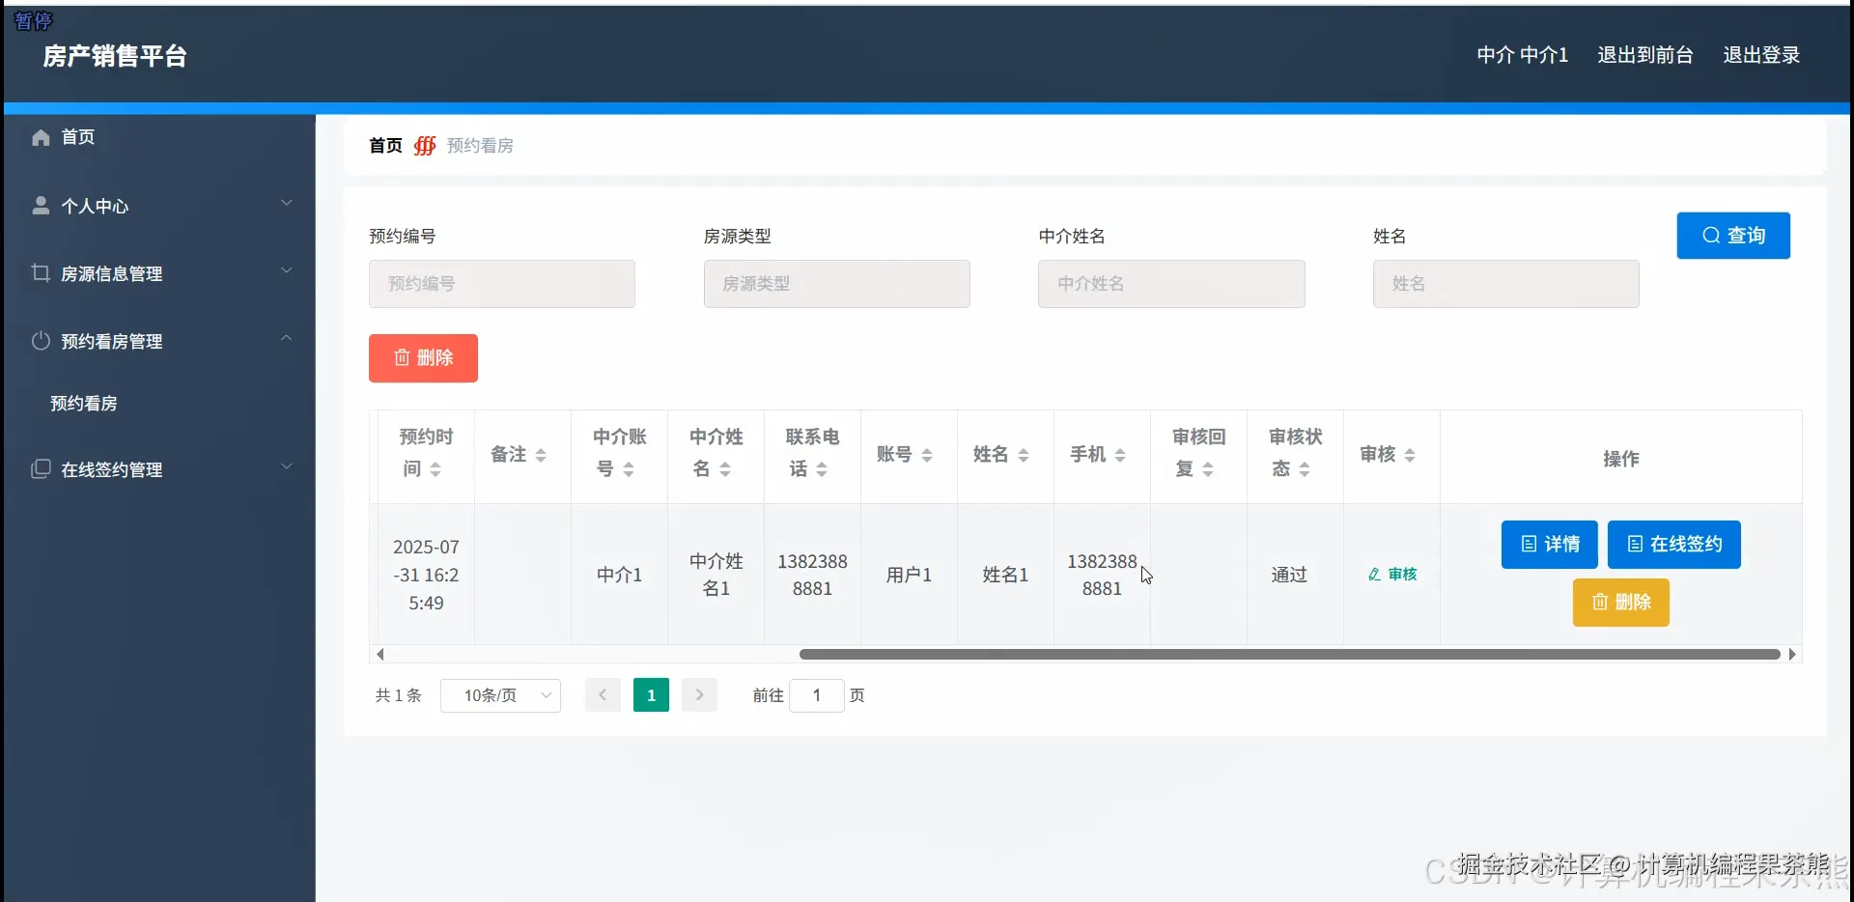Click the horizontal table scrollbar thumb
The image size is (1854, 902).
[1290, 654]
